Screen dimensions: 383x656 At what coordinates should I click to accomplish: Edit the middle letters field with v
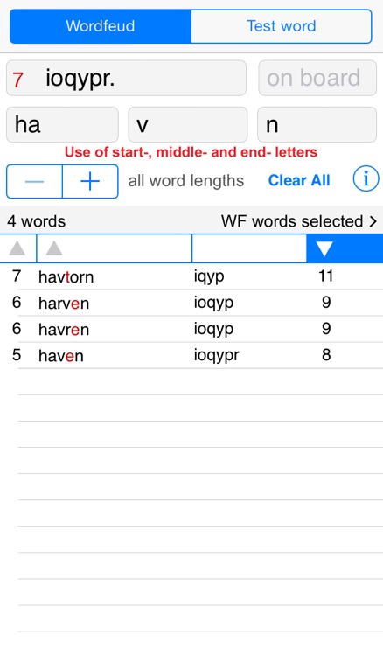188,125
